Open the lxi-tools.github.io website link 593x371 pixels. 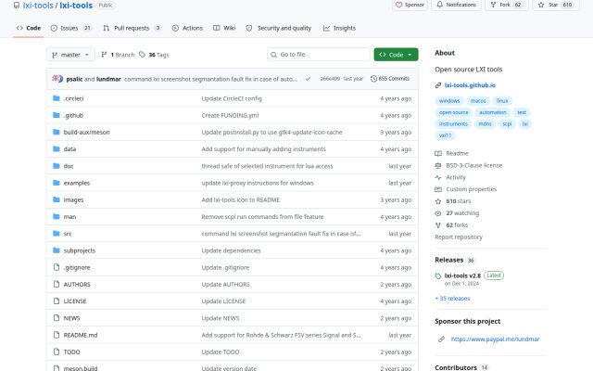coord(470,85)
